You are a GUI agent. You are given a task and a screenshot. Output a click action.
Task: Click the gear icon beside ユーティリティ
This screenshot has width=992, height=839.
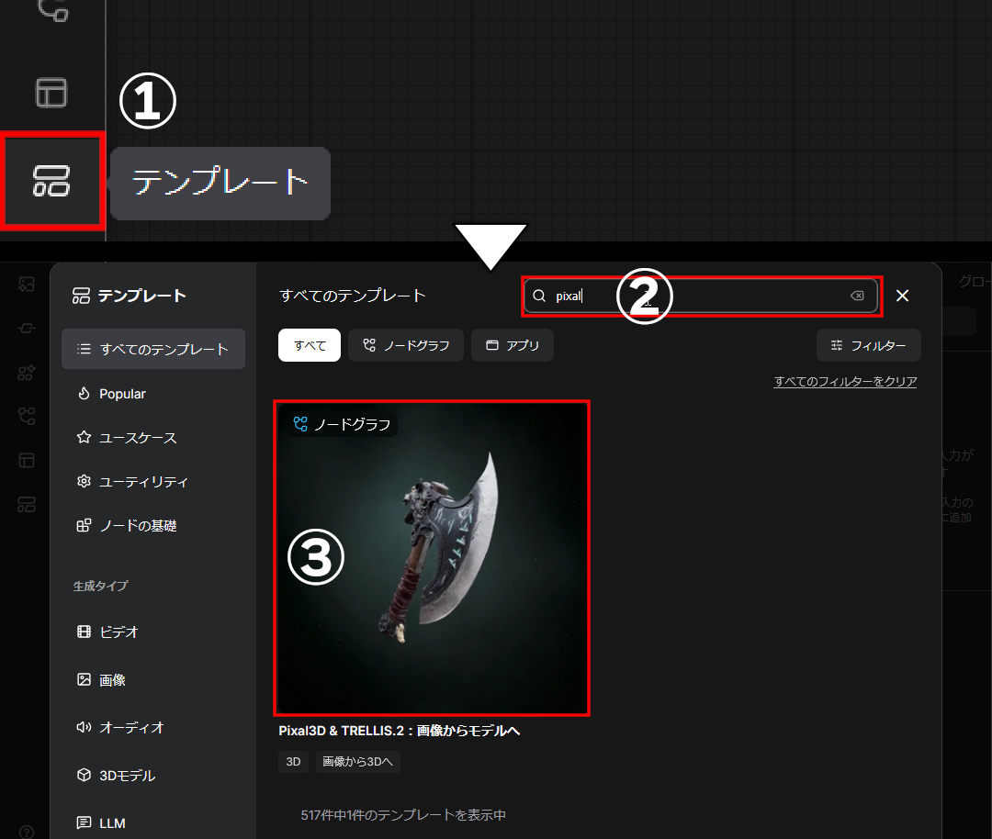tap(84, 481)
